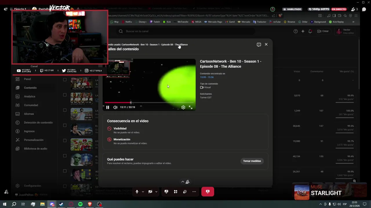371x208 pixels.
Task: Toggle the Brave sidebar panel icon
Action: coord(334,16)
